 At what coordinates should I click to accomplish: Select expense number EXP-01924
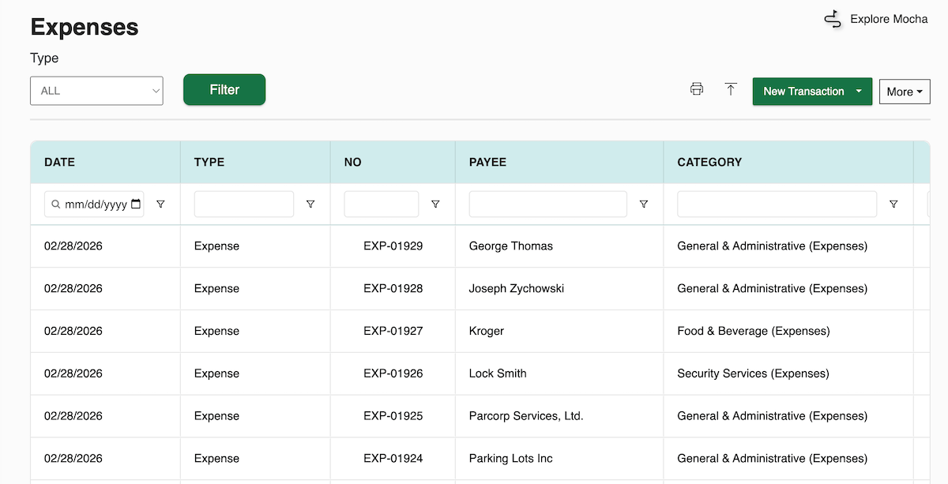(393, 459)
